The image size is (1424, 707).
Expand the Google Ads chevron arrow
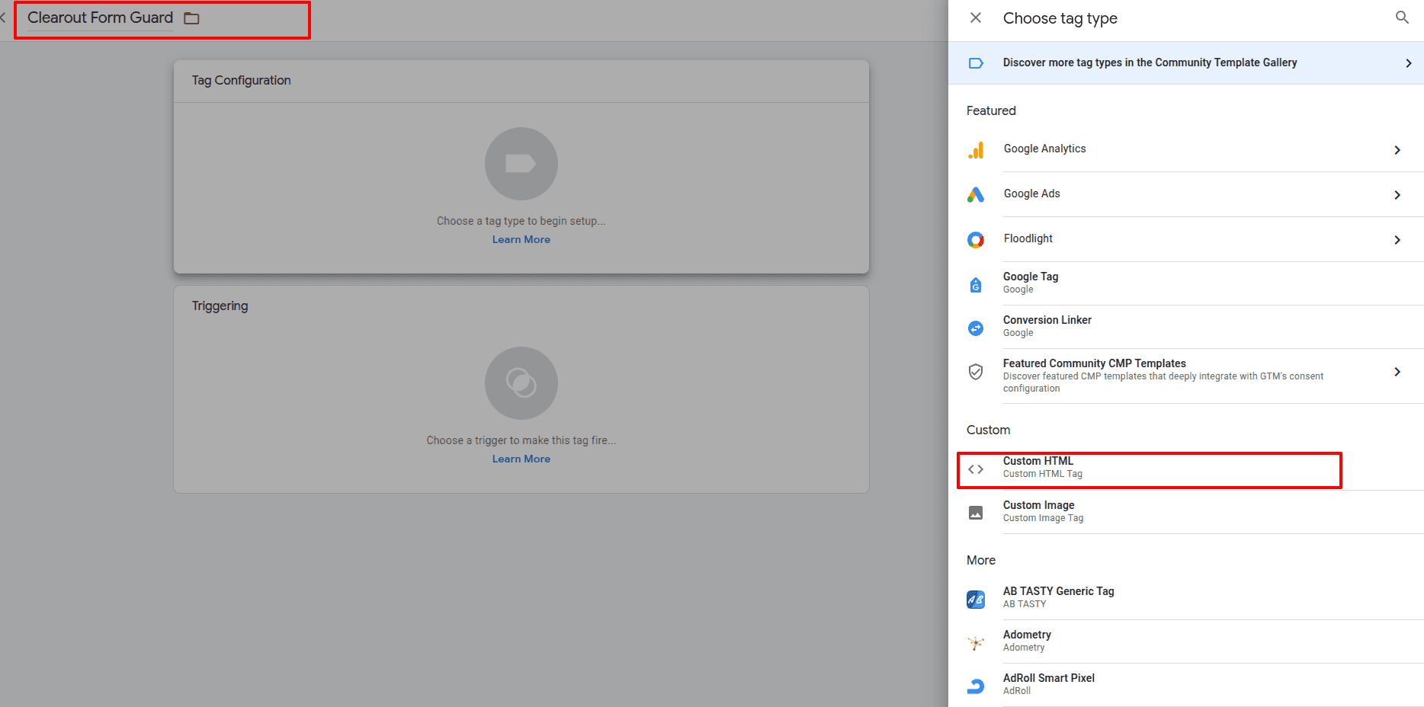pos(1397,195)
